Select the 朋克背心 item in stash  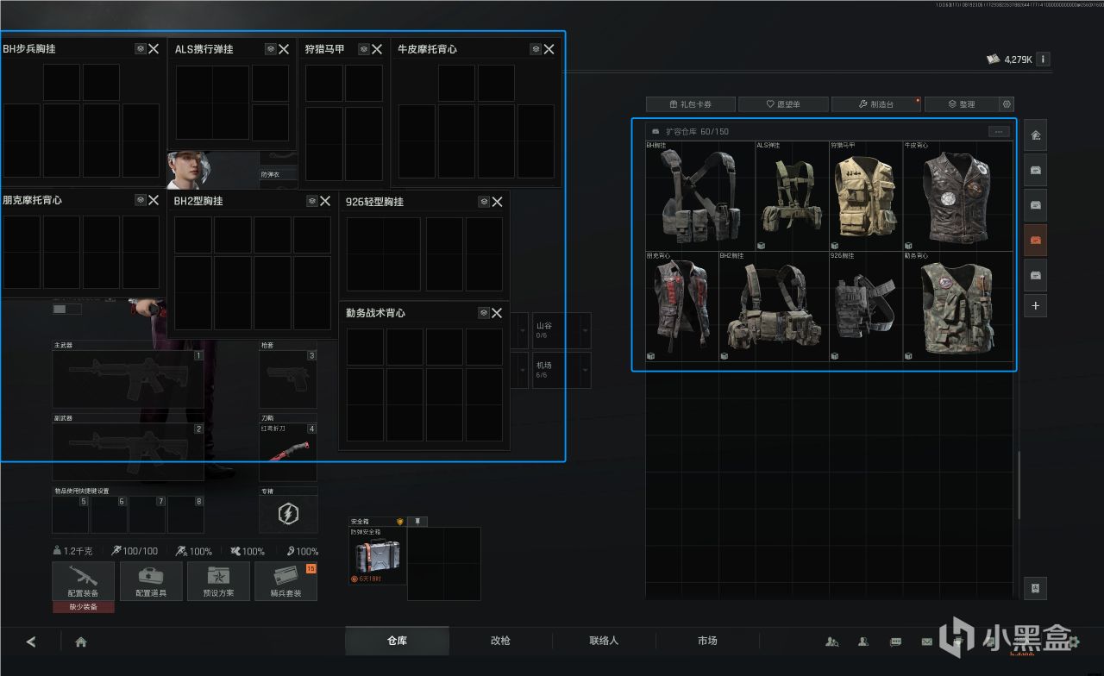[681, 306]
